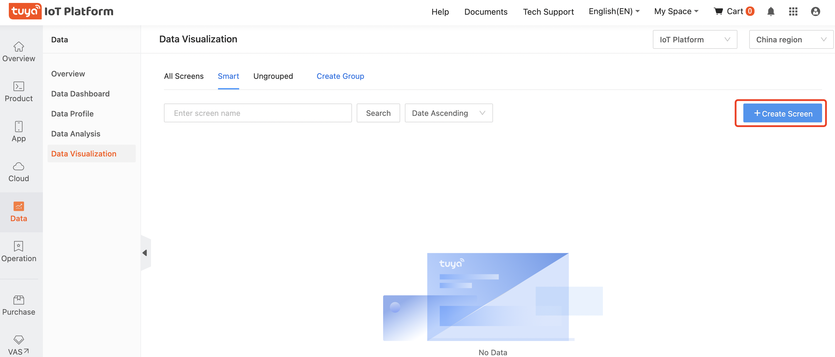
Task: Open Overview in the Data submenu
Action: 68,74
